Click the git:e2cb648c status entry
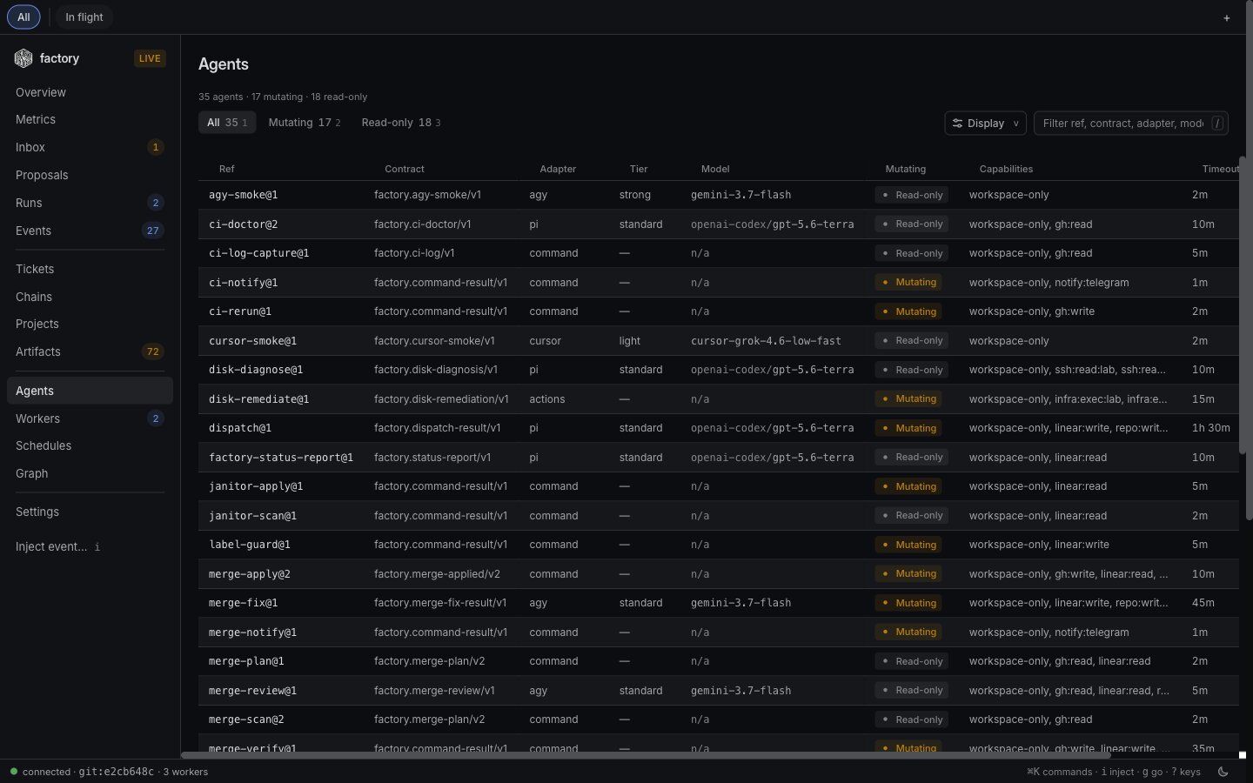 click(x=116, y=772)
